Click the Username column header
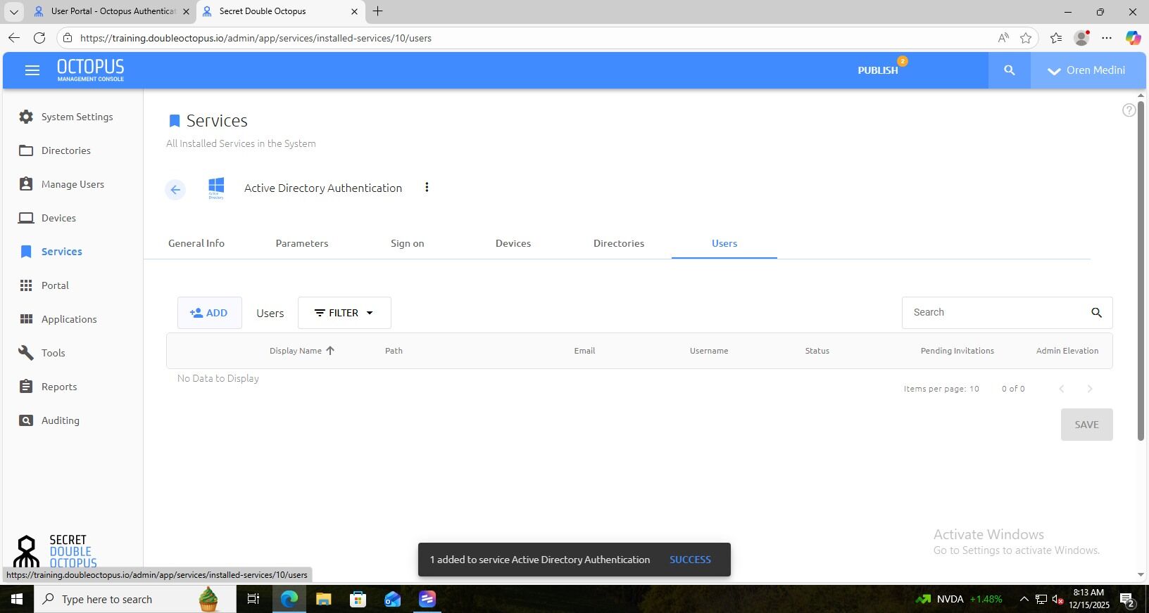Viewport: 1149px width, 613px height. 709,351
